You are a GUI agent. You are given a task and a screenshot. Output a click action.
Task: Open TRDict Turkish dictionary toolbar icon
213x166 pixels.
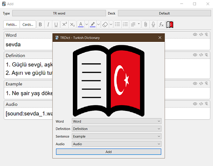coord(170,25)
